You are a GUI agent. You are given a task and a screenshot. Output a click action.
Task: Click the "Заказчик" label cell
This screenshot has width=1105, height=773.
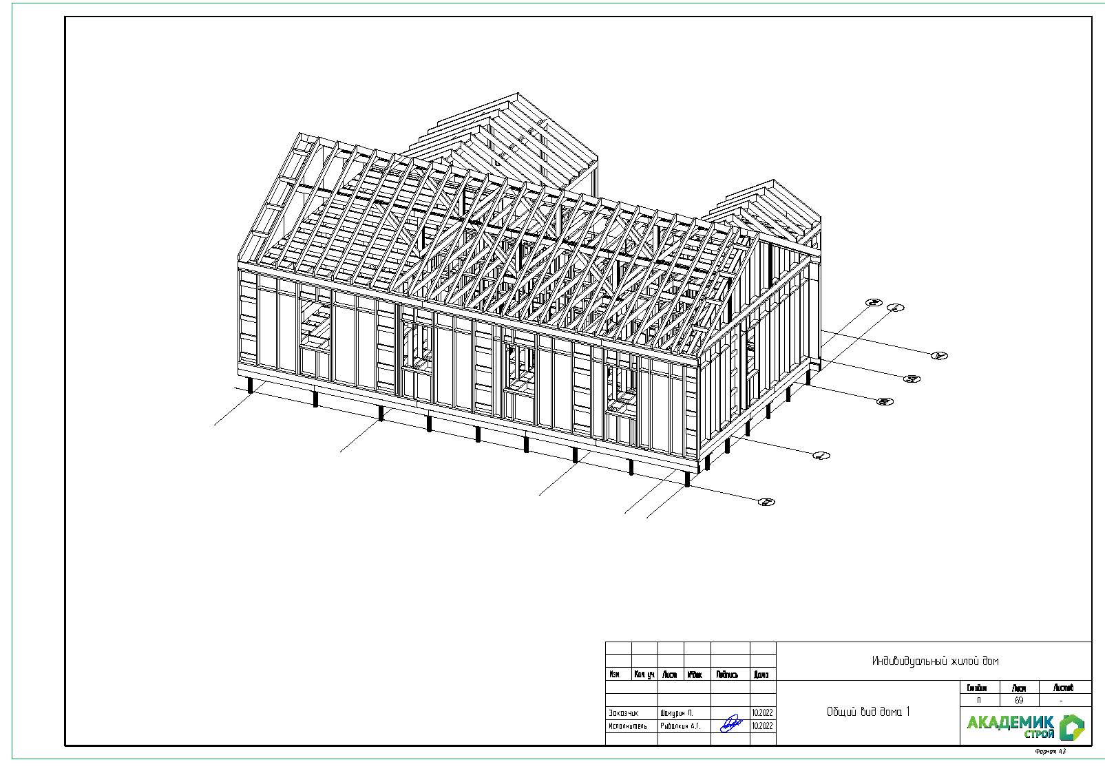(x=623, y=713)
